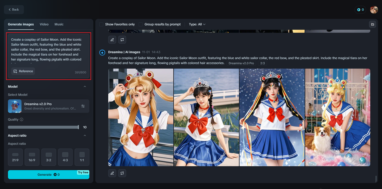Click the Dreamina v2.0 Pro tag
The image size is (382, 189).
[242, 63]
